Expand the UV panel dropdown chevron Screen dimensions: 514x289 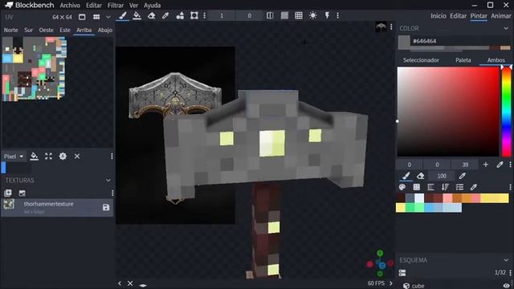(x=108, y=17)
